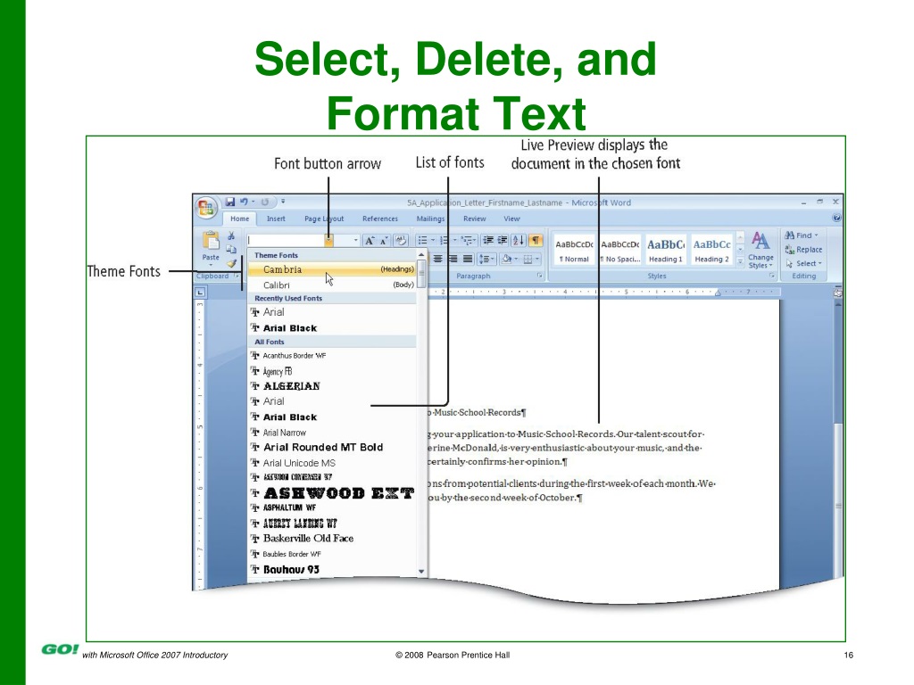Apply the Normal style

point(574,251)
